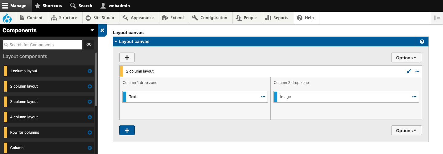Image resolution: width=443 pixels, height=154 pixels.
Task: Click the Shortcuts star icon
Action: (37, 6)
